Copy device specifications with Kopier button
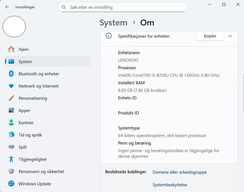The width and height of the screenshot is (244, 192). point(210,36)
